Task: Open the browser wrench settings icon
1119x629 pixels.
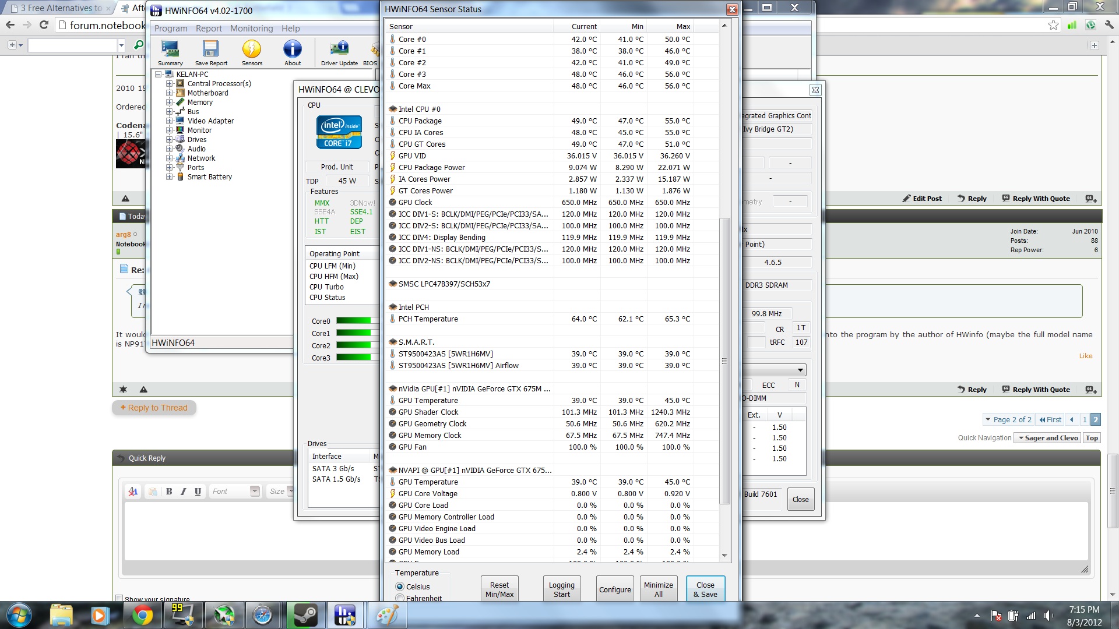Action: point(1109,25)
